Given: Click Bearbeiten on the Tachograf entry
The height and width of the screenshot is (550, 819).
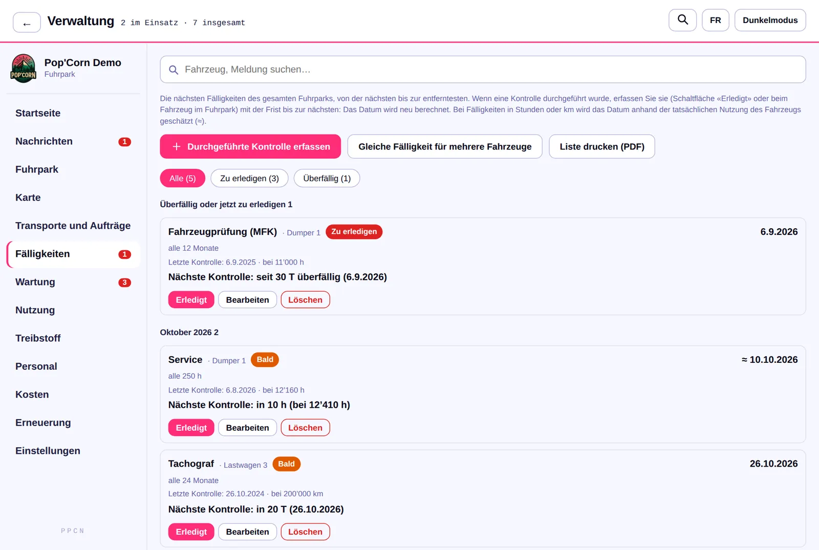Looking at the screenshot, I should [x=247, y=532].
